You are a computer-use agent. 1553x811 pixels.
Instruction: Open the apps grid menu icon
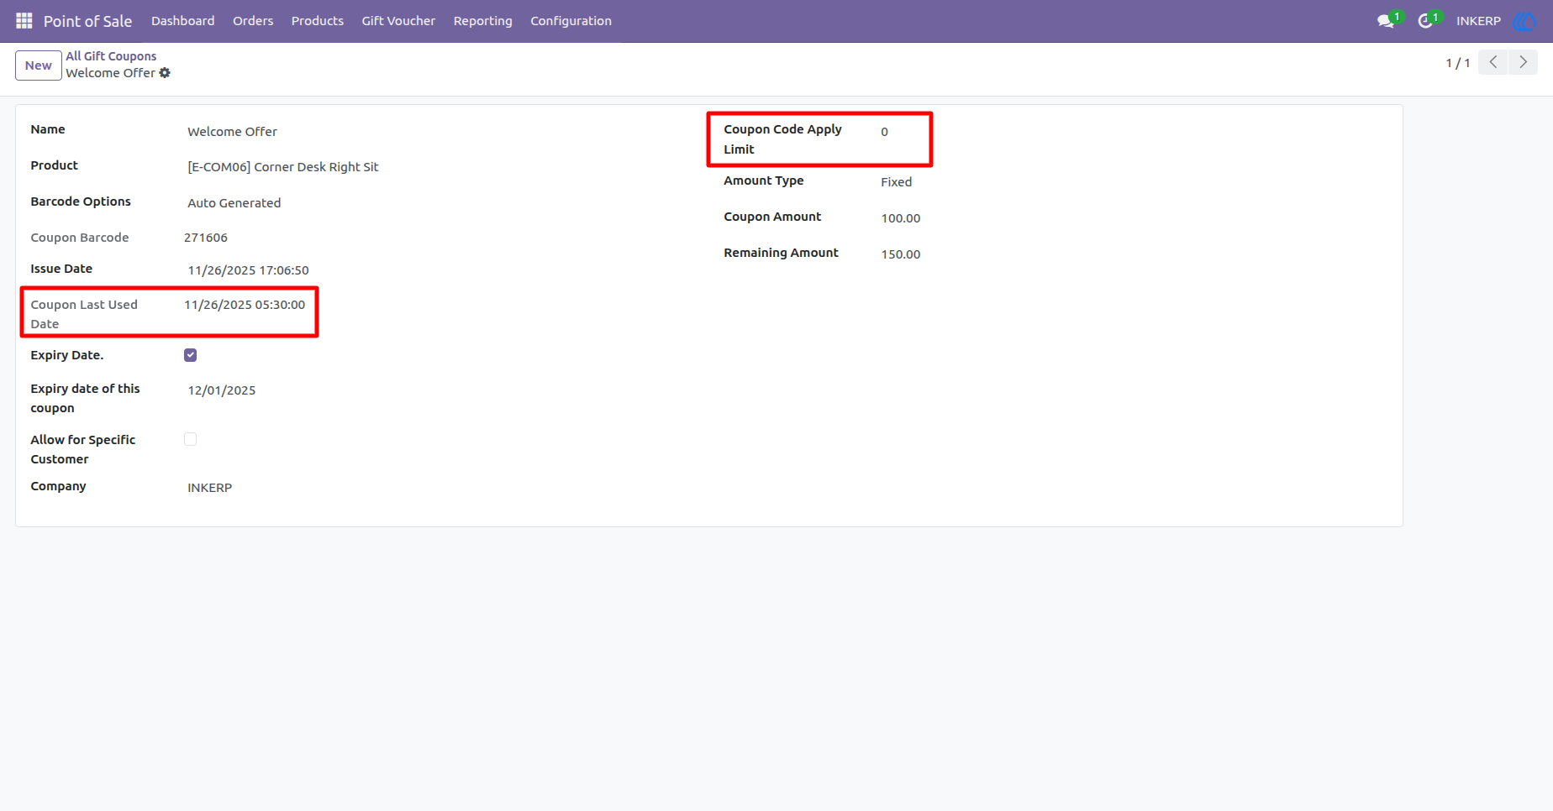click(24, 20)
